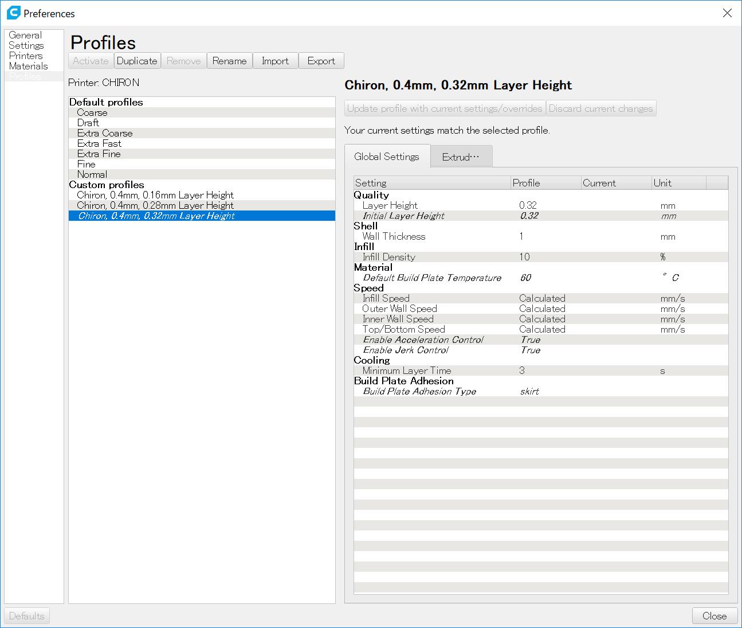Select the Layer Height setting row

(541, 205)
